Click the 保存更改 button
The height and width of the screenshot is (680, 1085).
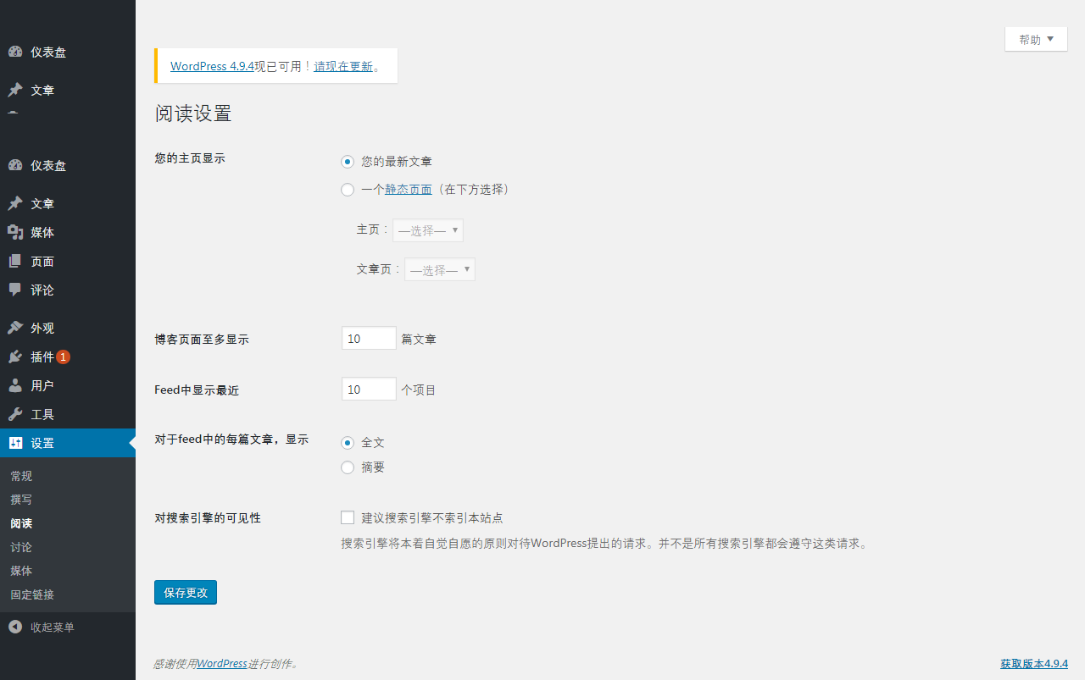185,592
